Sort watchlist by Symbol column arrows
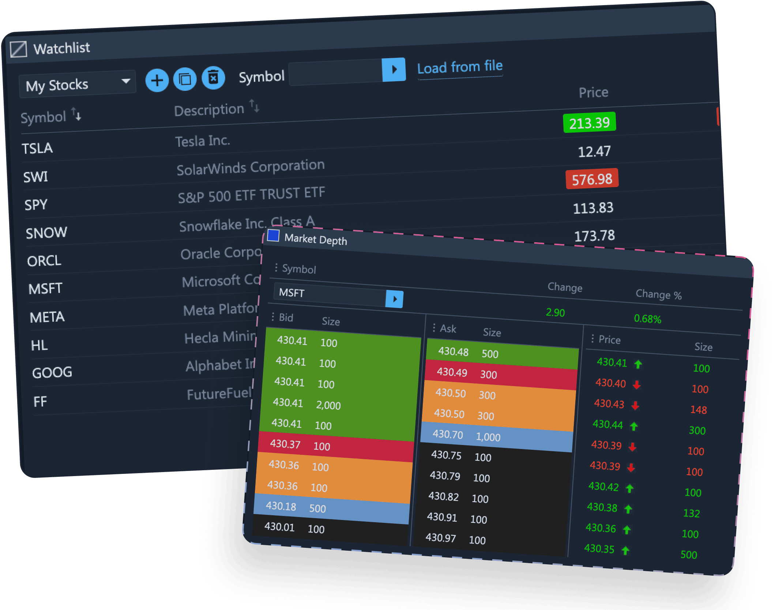 (x=76, y=114)
